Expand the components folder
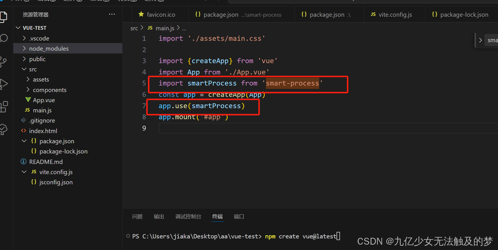498x250 pixels. [28, 89]
